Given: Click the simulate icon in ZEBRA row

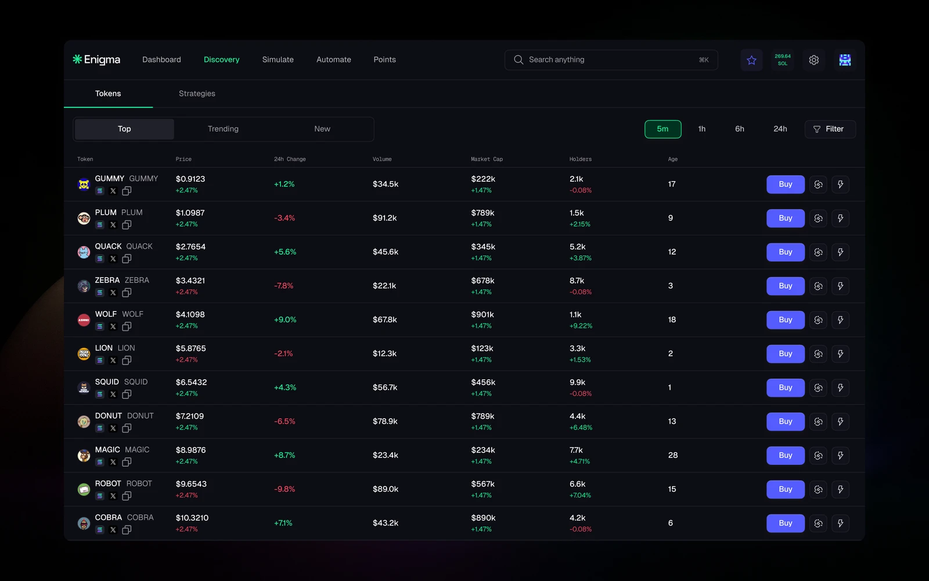Looking at the screenshot, I should click(818, 286).
